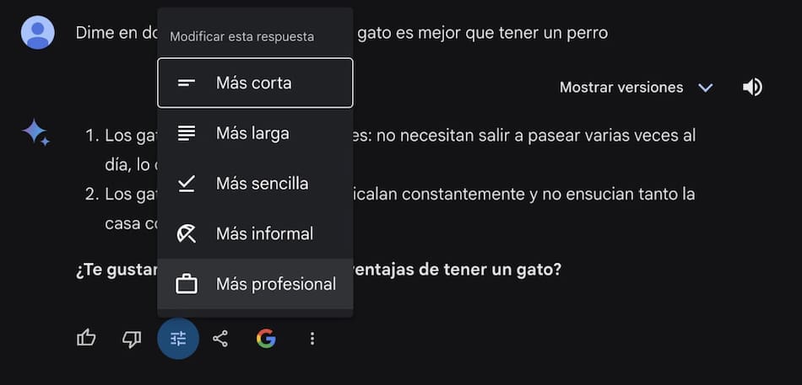Choose the Más profesional option
Image resolution: width=802 pixels, height=385 pixels.
(x=275, y=285)
